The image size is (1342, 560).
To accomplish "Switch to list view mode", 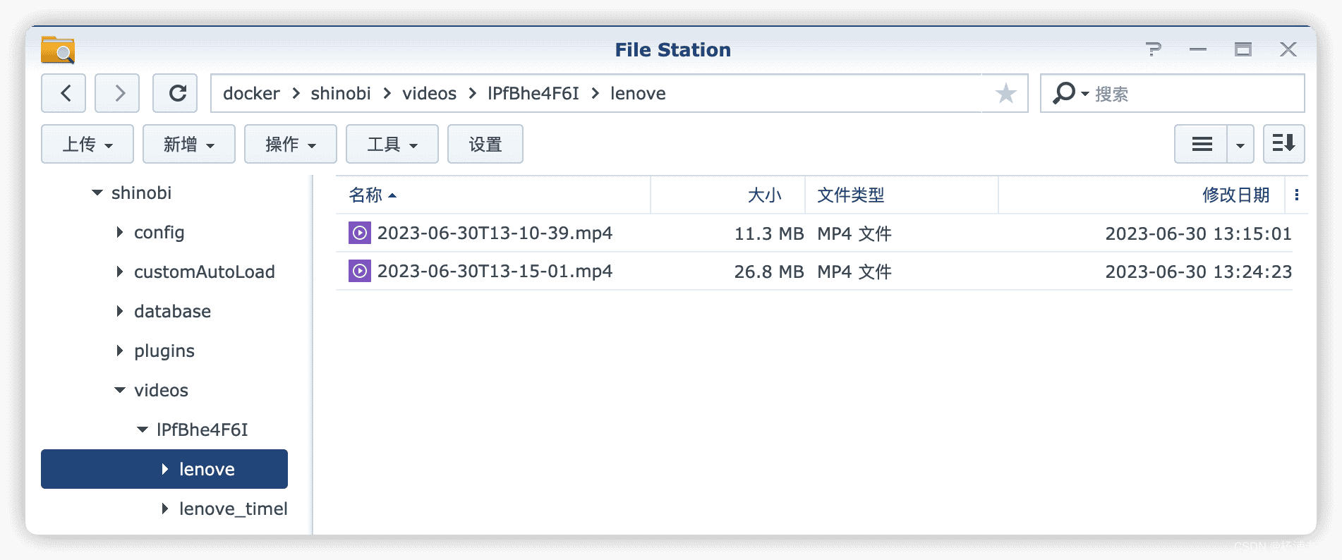I will click(x=1202, y=144).
